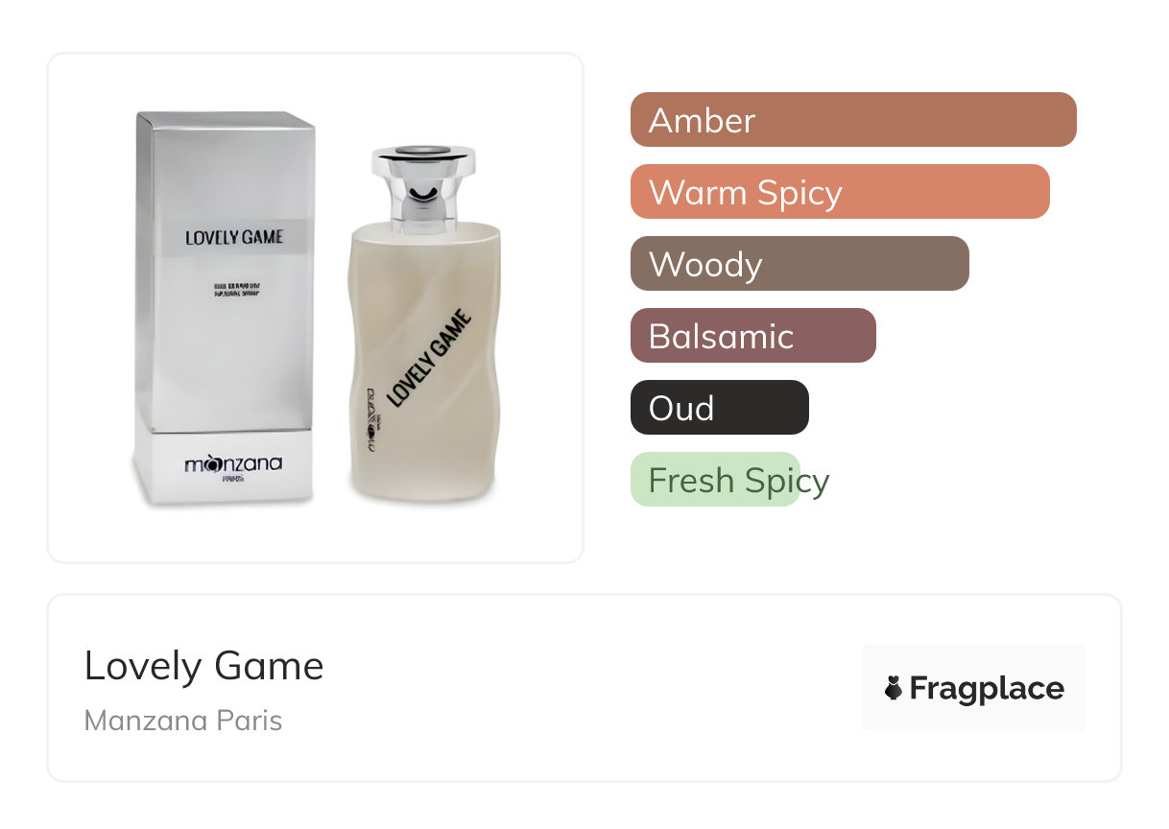The height and width of the screenshot is (829, 1169).
Task: Select the Warm Spicy accord bar
Action: (839, 192)
